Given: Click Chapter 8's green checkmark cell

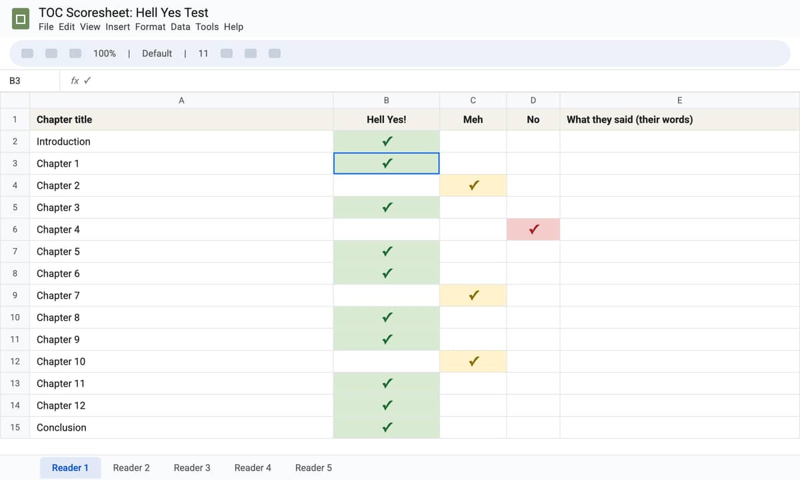Looking at the screenshot, I should click(387, 317).
